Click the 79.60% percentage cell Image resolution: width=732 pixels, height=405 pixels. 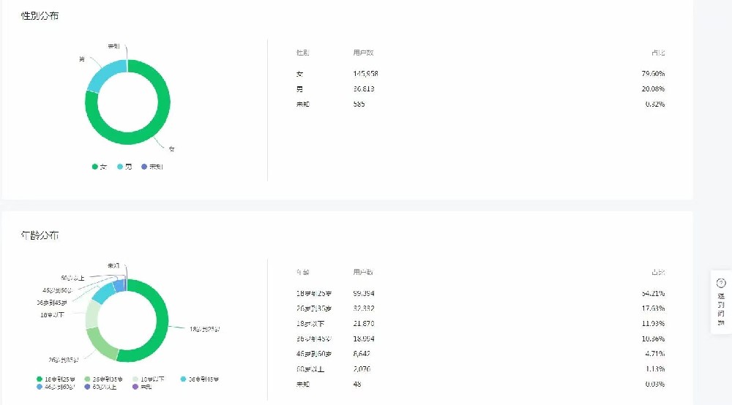tap(653, 74)
